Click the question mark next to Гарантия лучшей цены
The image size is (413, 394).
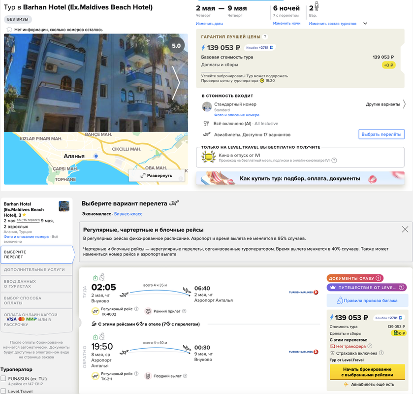[265, 36]
